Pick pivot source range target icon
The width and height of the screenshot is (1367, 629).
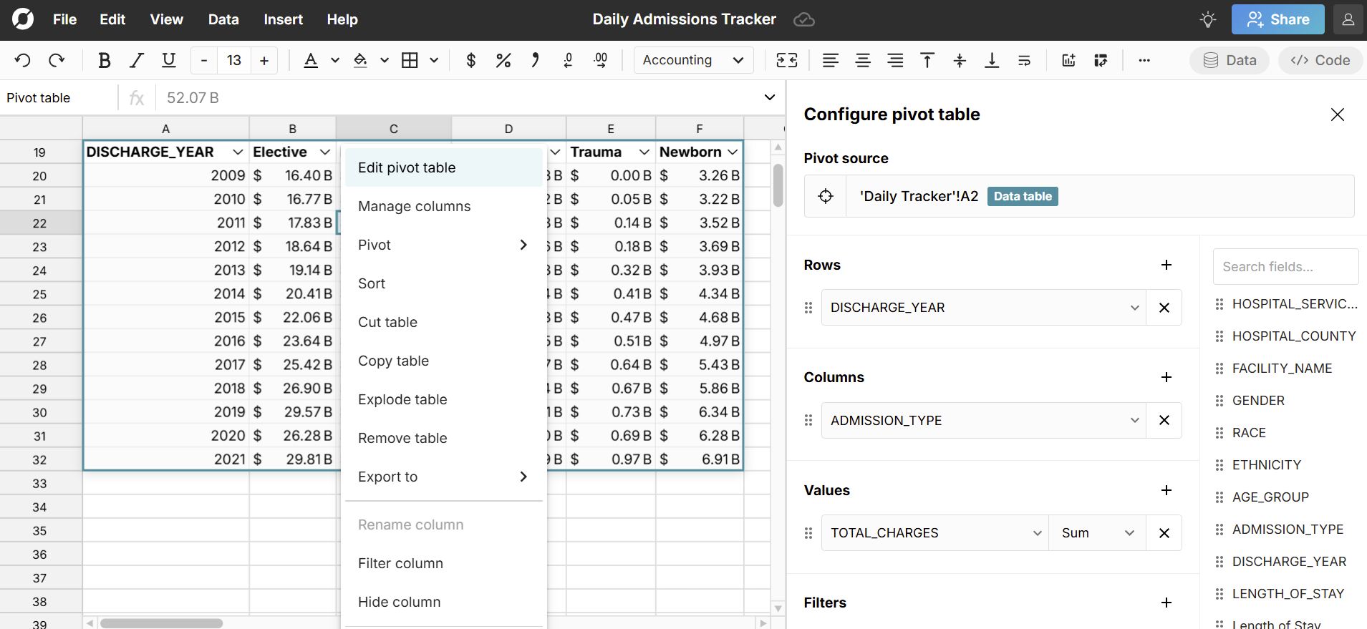826,196
